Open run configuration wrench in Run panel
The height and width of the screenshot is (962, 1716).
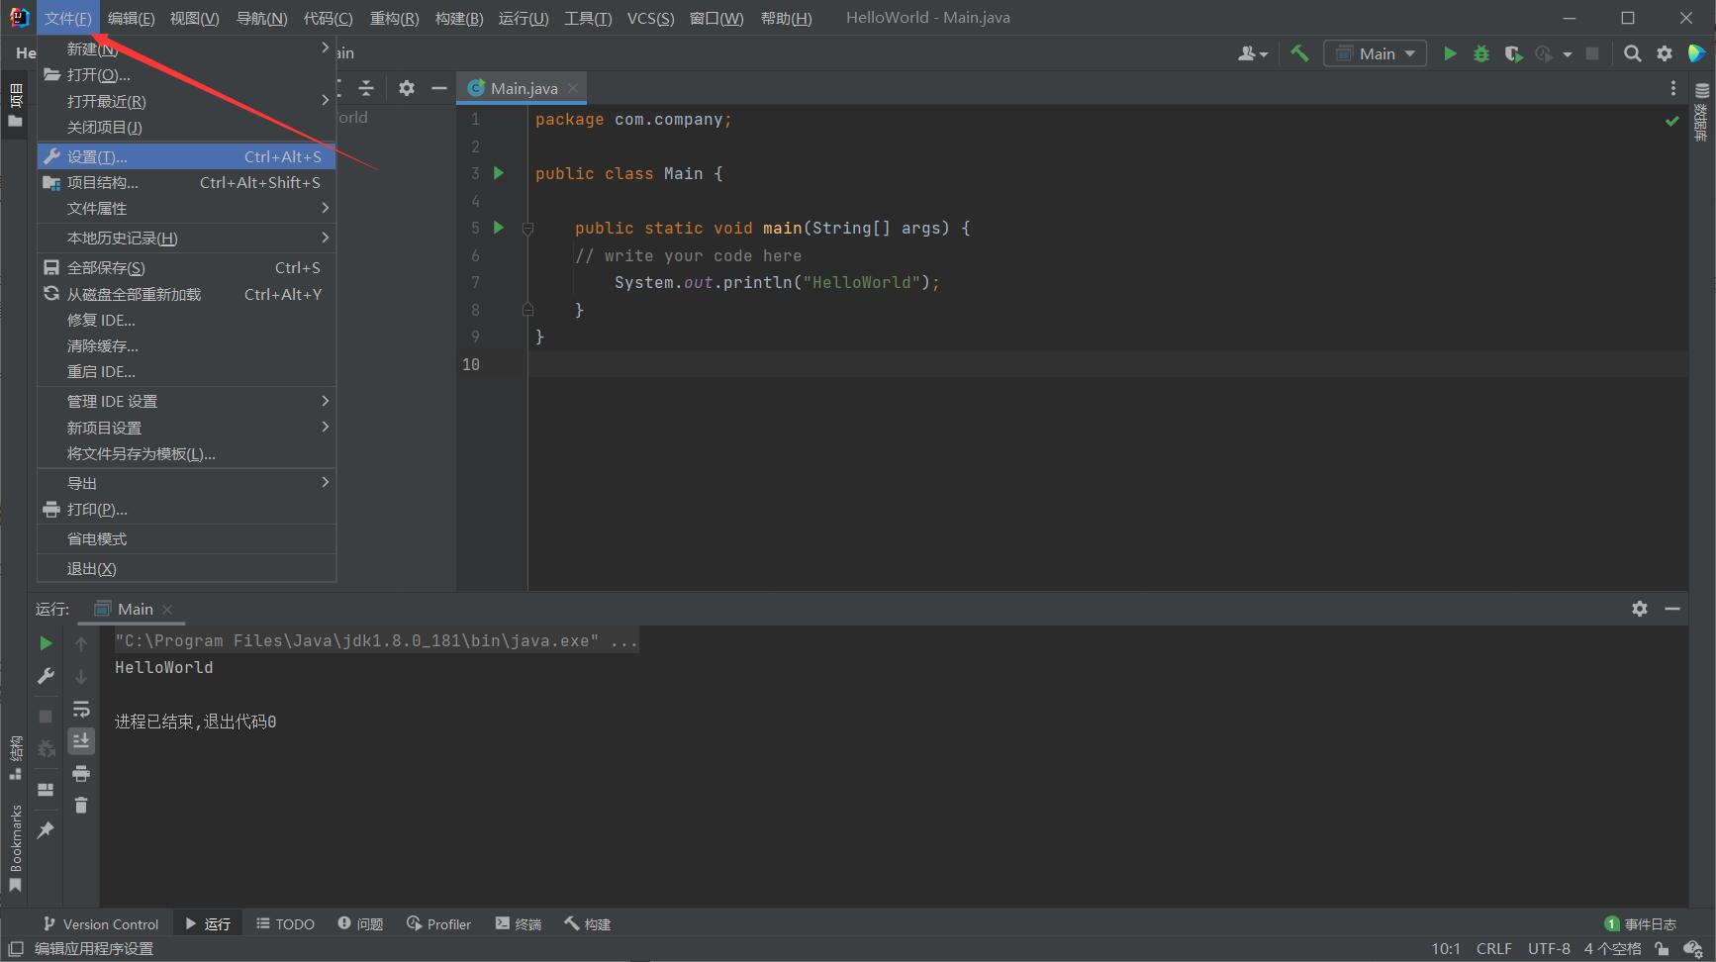tap(46, 676)
